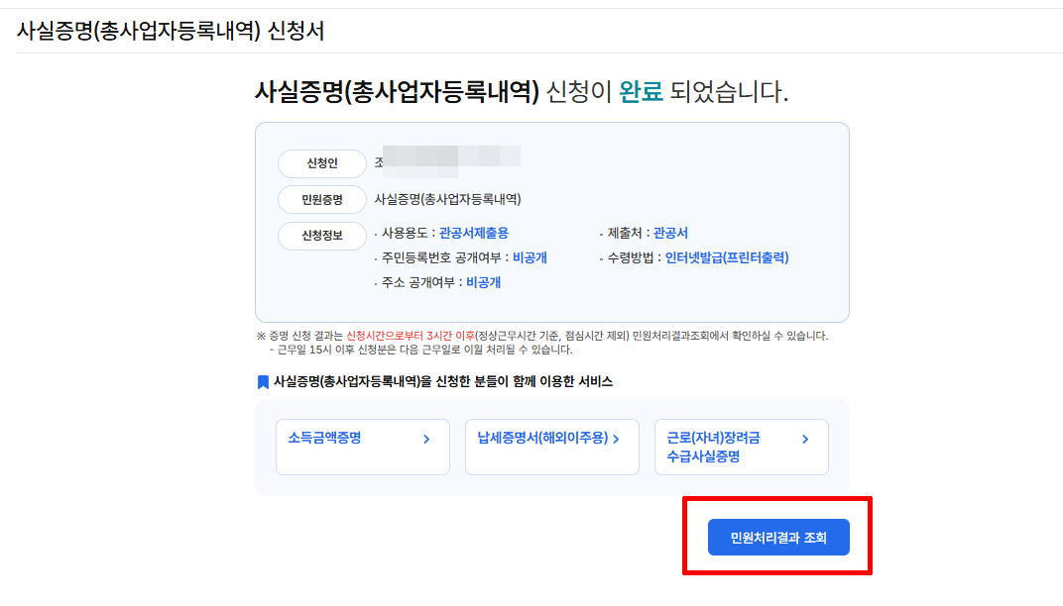Click the blue bookmark icon

263,381
